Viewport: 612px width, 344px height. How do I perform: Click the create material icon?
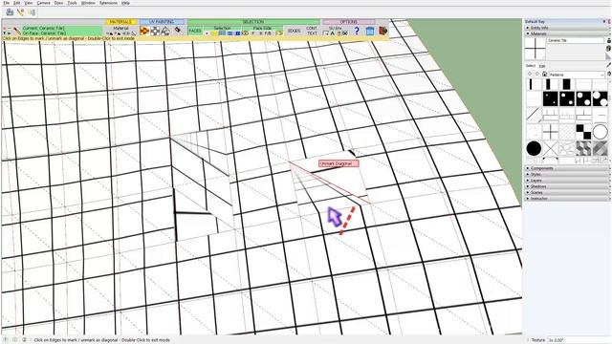(608, 48)
